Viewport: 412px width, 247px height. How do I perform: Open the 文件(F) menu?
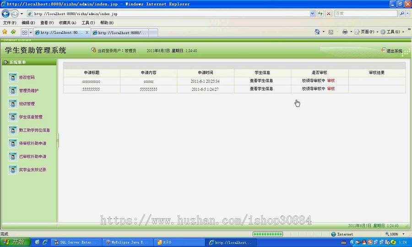click(x=10, y=23)
